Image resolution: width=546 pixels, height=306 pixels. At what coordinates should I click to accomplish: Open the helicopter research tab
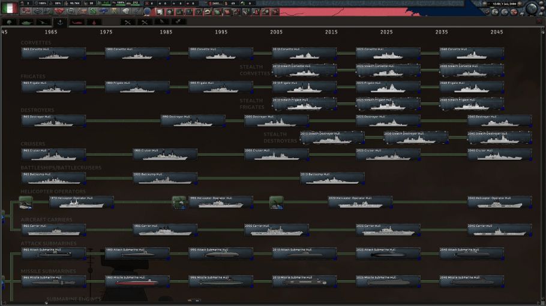(77, 22)
